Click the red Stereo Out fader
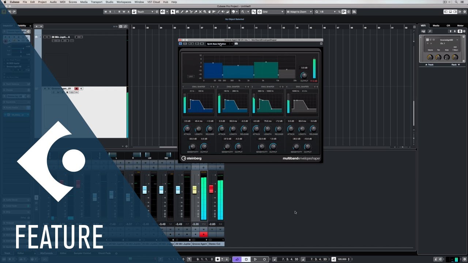The height and width of the screenshot is (263, 468). click(211, 189)
